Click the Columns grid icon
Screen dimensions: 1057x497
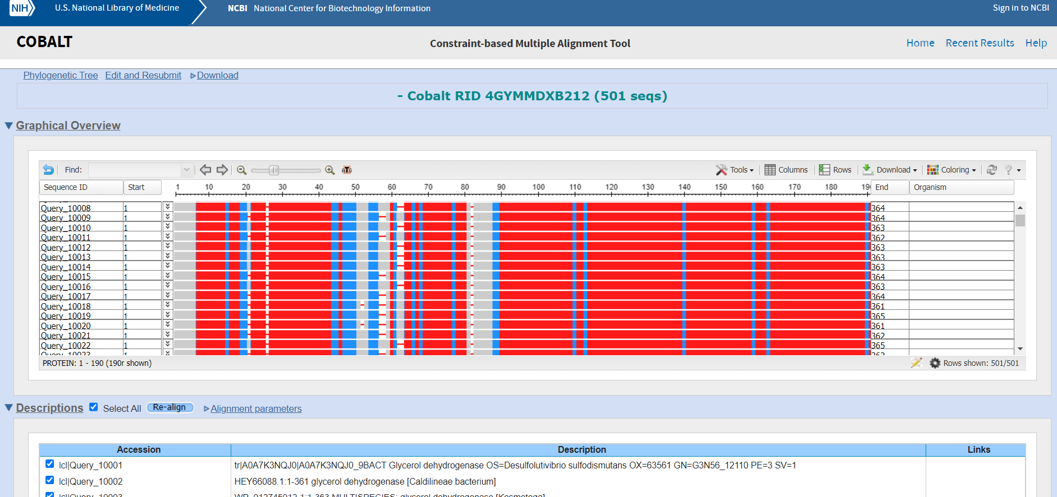tap(770, 170)
